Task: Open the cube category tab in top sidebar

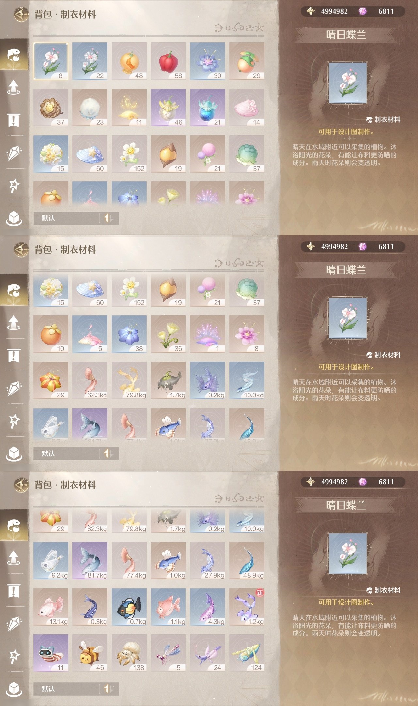Action: [x=14, y=218]
